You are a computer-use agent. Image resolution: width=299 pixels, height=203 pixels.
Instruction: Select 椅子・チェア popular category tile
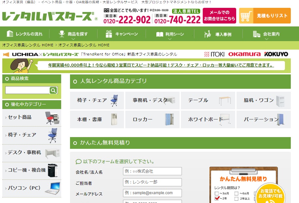97,101
